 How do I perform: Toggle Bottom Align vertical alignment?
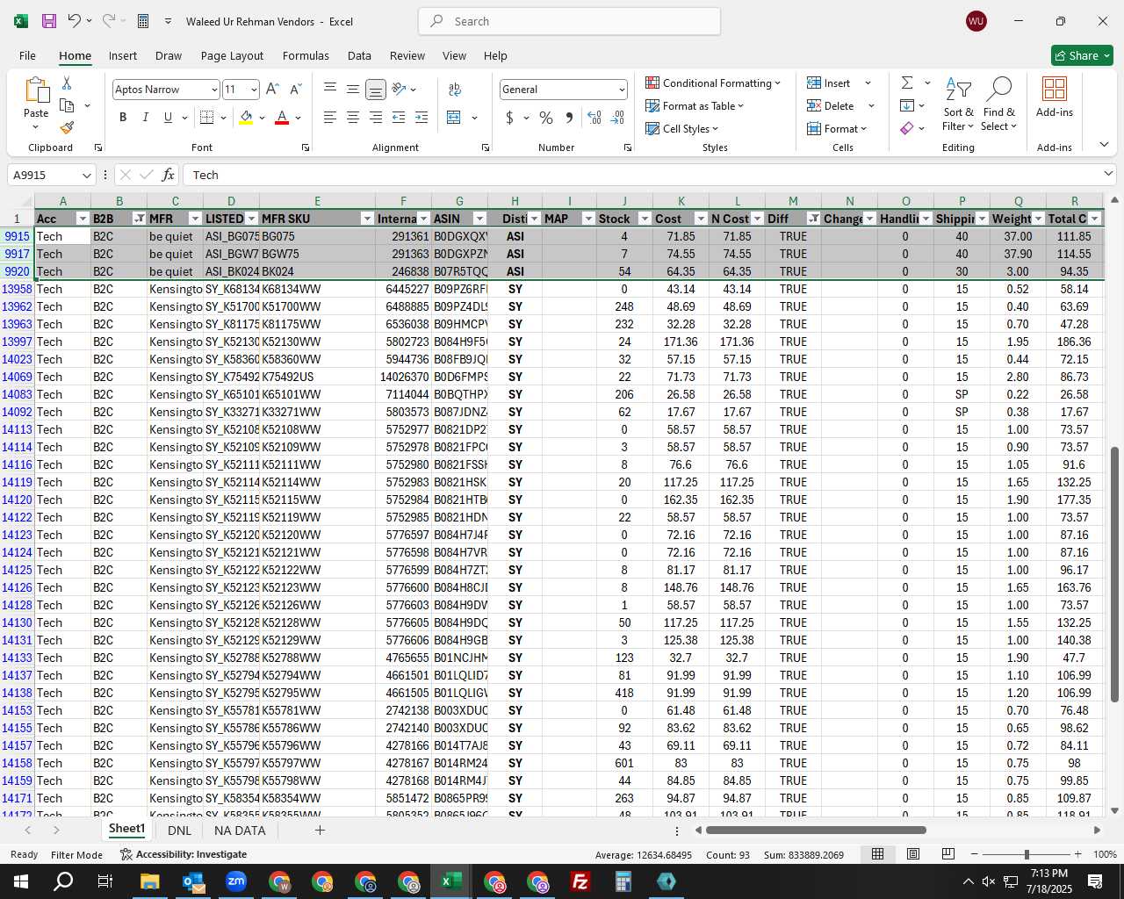pyautogui.click(x=375, y=90)
